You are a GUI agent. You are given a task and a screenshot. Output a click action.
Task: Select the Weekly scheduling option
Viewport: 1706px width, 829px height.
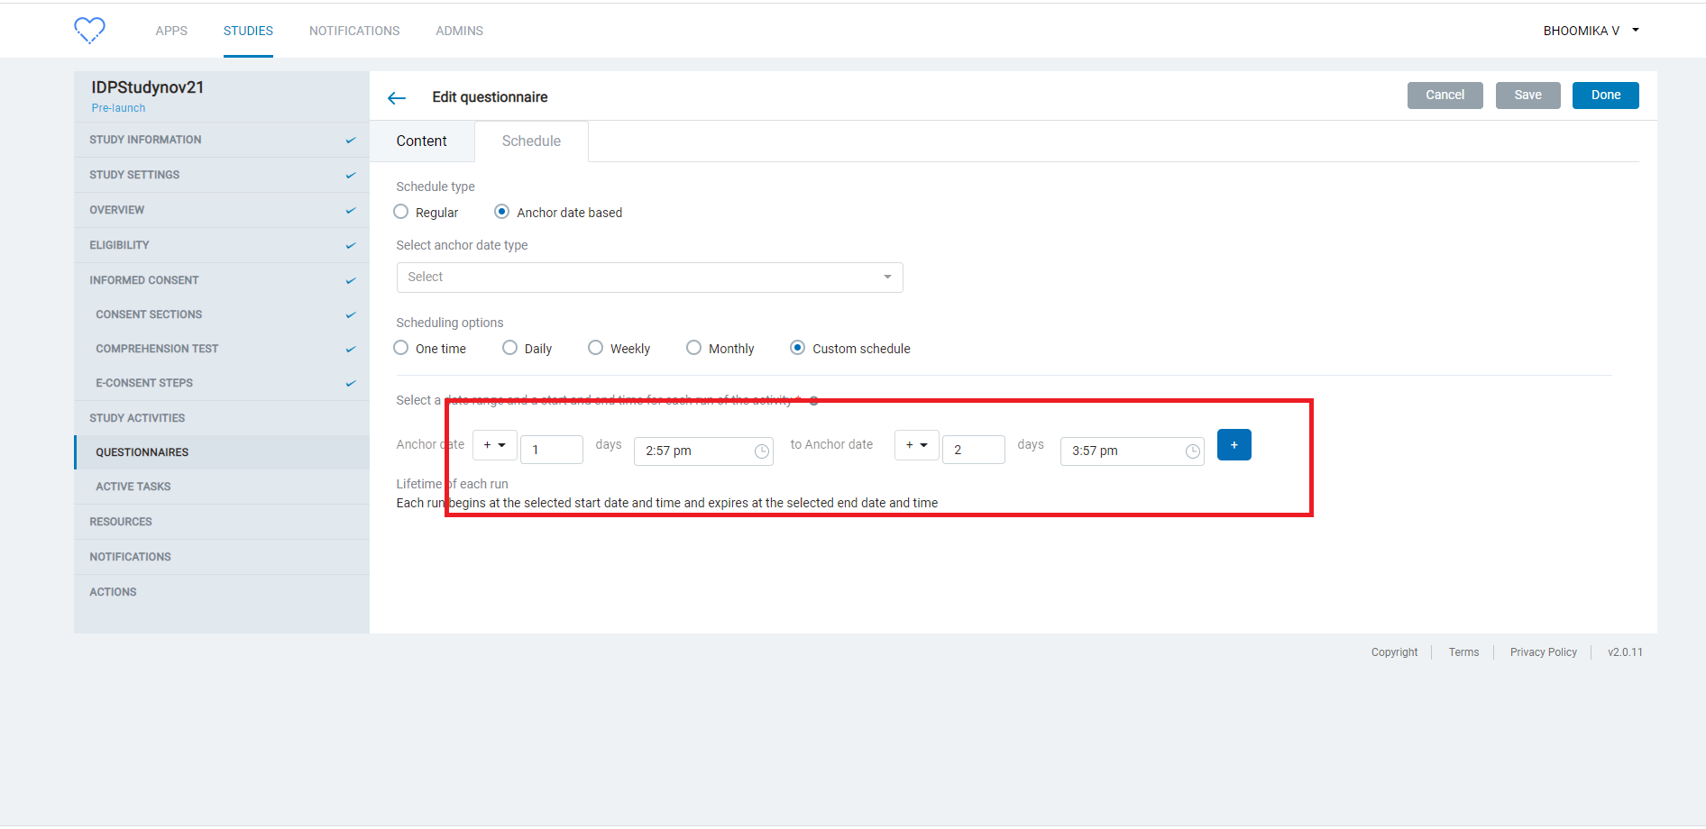pos(595,347)
